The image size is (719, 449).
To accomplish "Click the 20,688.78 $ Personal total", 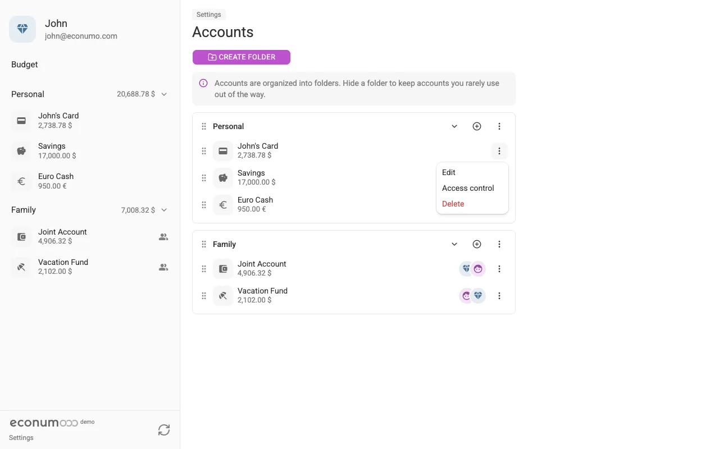I will pos(136,94).
